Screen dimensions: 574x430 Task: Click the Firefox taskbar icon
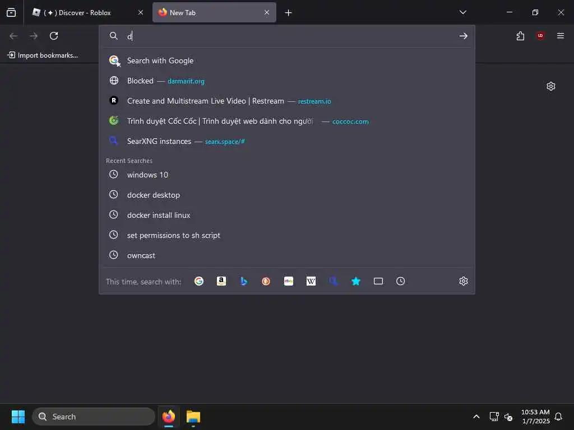(x=168, y=417)
